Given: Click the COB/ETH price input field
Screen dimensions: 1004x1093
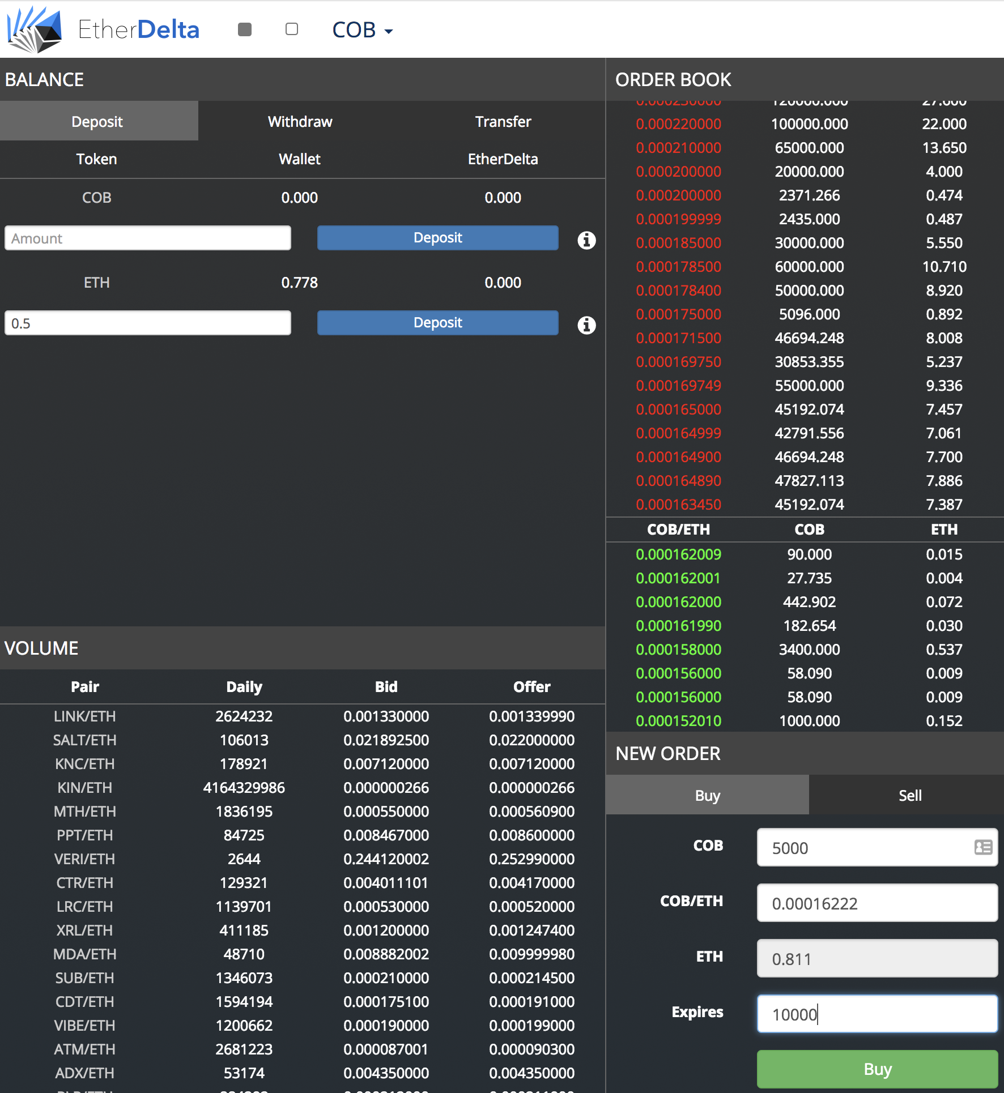Looking at the screenshot, I should pos(877,903).
